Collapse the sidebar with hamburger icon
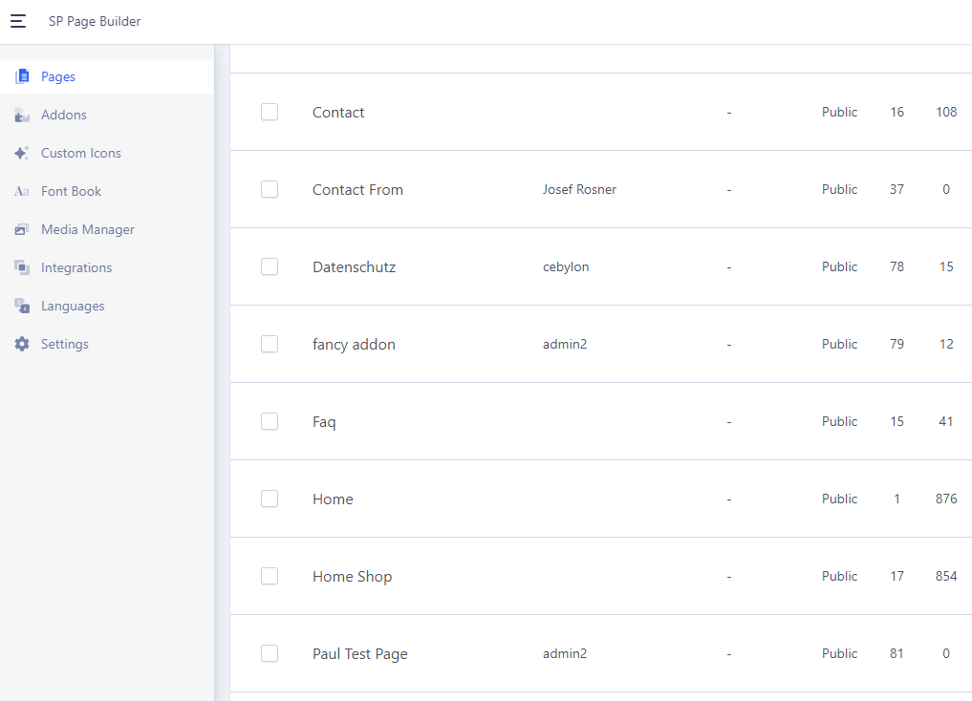 pos(18,21)
